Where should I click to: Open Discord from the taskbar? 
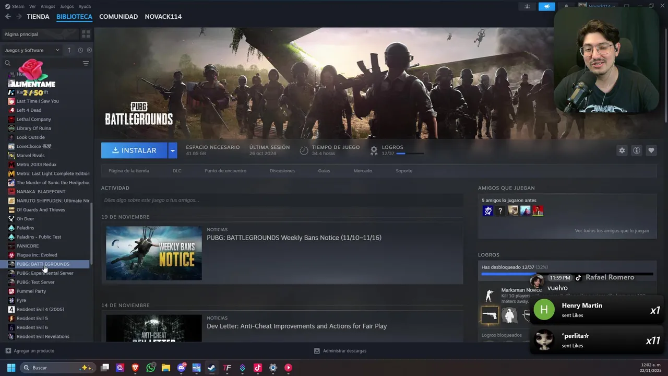click(x=181, y=368)
